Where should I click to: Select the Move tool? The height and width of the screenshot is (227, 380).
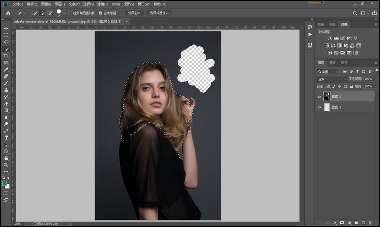click(6, 29)
